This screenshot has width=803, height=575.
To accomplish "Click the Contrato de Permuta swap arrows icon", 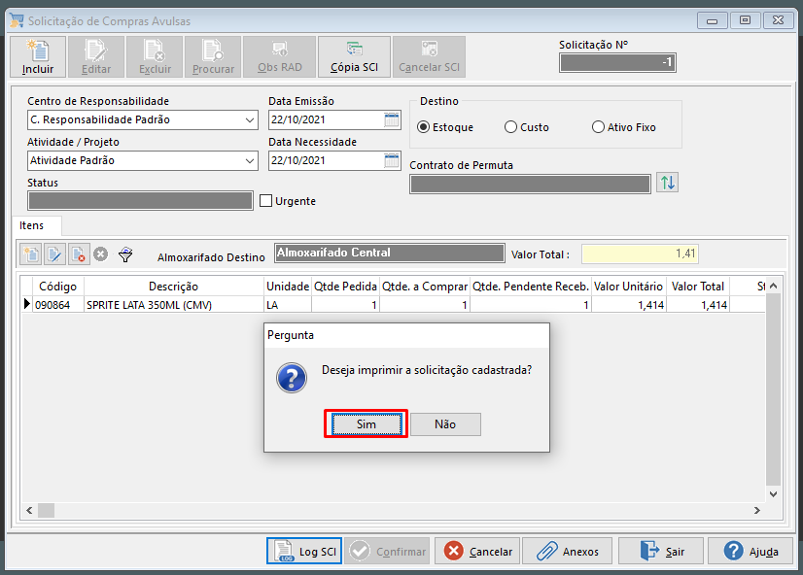I will (x=667, y=183).
